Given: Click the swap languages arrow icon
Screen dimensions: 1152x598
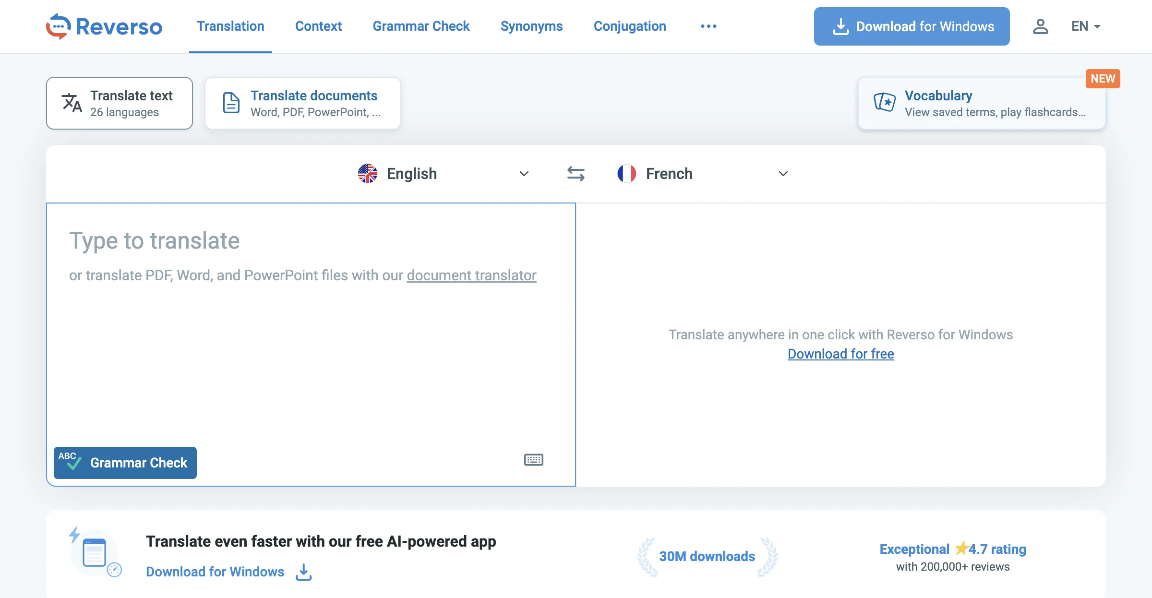Looking at the screenshot, I should point(576,172).
